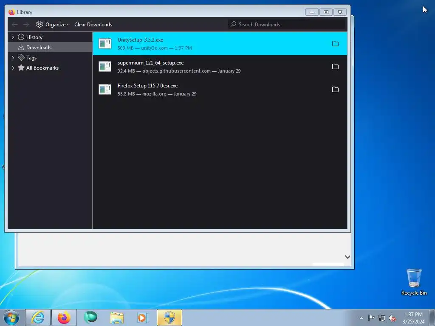Click the network tray icon
Screen dimensions: 435x326
382,318
